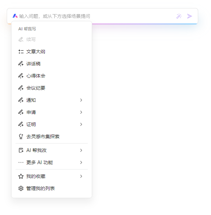Click the gear icon for 管理我的列表
The height and width of the screenshot is (215, 211).
[21, 188]
